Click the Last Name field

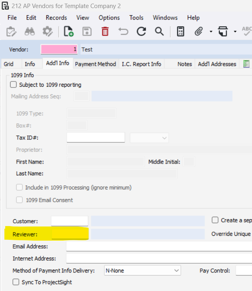pos(122,174)
